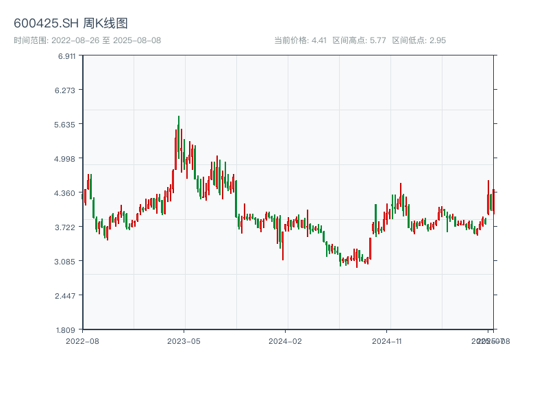
Task: Select the 5.635 y-axis price label
Action: (67, 125)
